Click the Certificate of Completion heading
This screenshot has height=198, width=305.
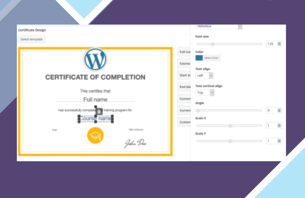point(95,77)
